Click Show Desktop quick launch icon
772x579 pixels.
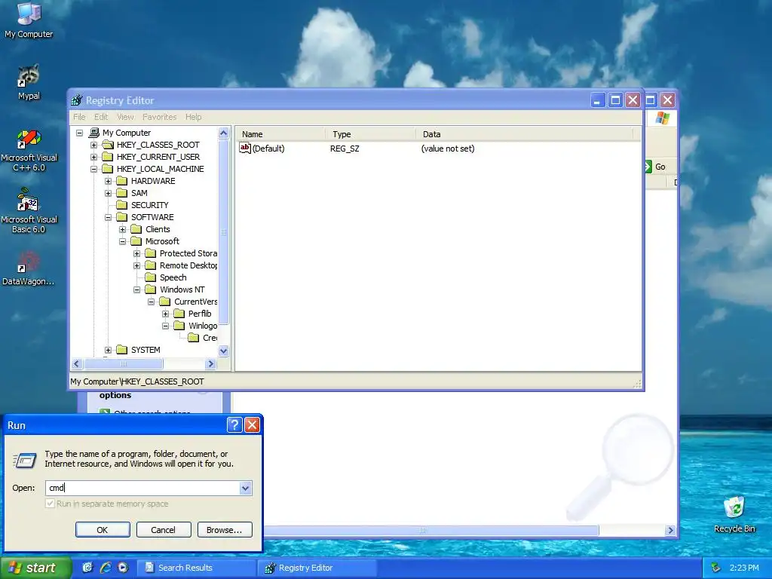87,568
